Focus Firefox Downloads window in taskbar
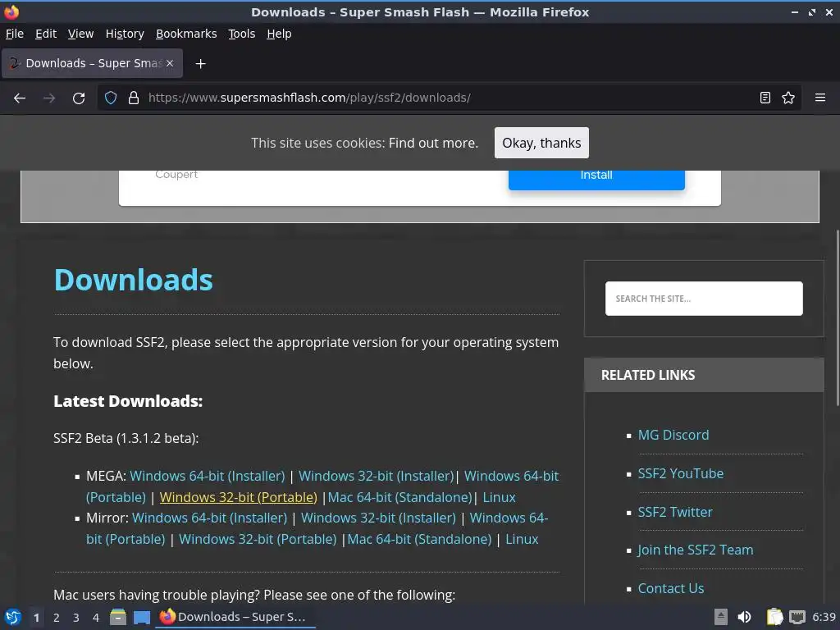840x630 pixels. click(x=235, y=617)
